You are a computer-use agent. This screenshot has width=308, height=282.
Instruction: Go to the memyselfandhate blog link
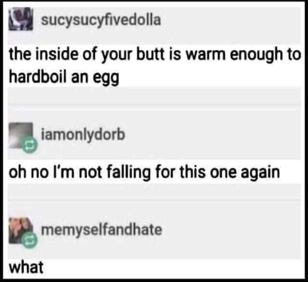point(102,230)
